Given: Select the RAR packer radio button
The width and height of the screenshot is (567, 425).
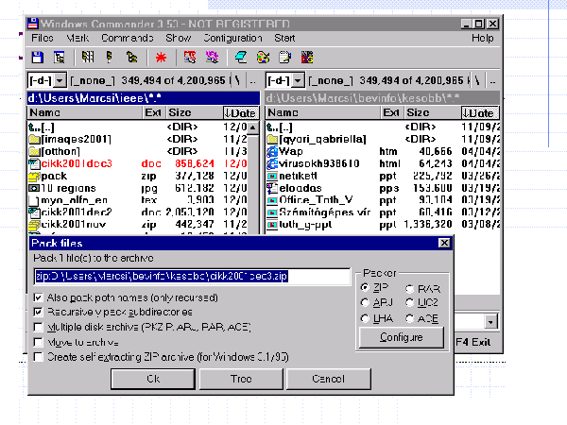Looking at the screenshot, I should [x=409, y=289].
